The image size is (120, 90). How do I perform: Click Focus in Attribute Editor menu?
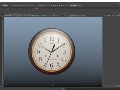[x=113, y=15]
